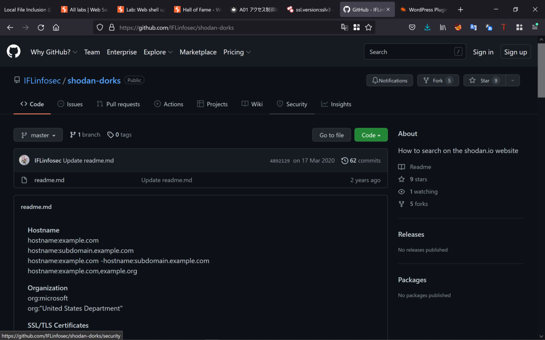Expand Explore menu in header

pyautogui.click(x=158, y=52)
